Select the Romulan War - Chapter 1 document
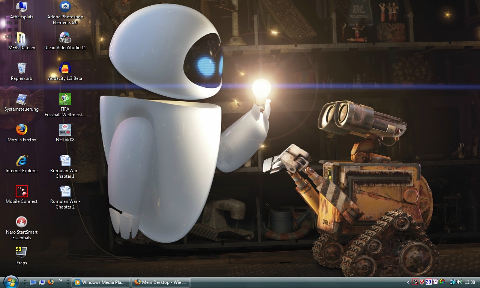The width and height of the screenshot is (480, 288). point(65,160)
